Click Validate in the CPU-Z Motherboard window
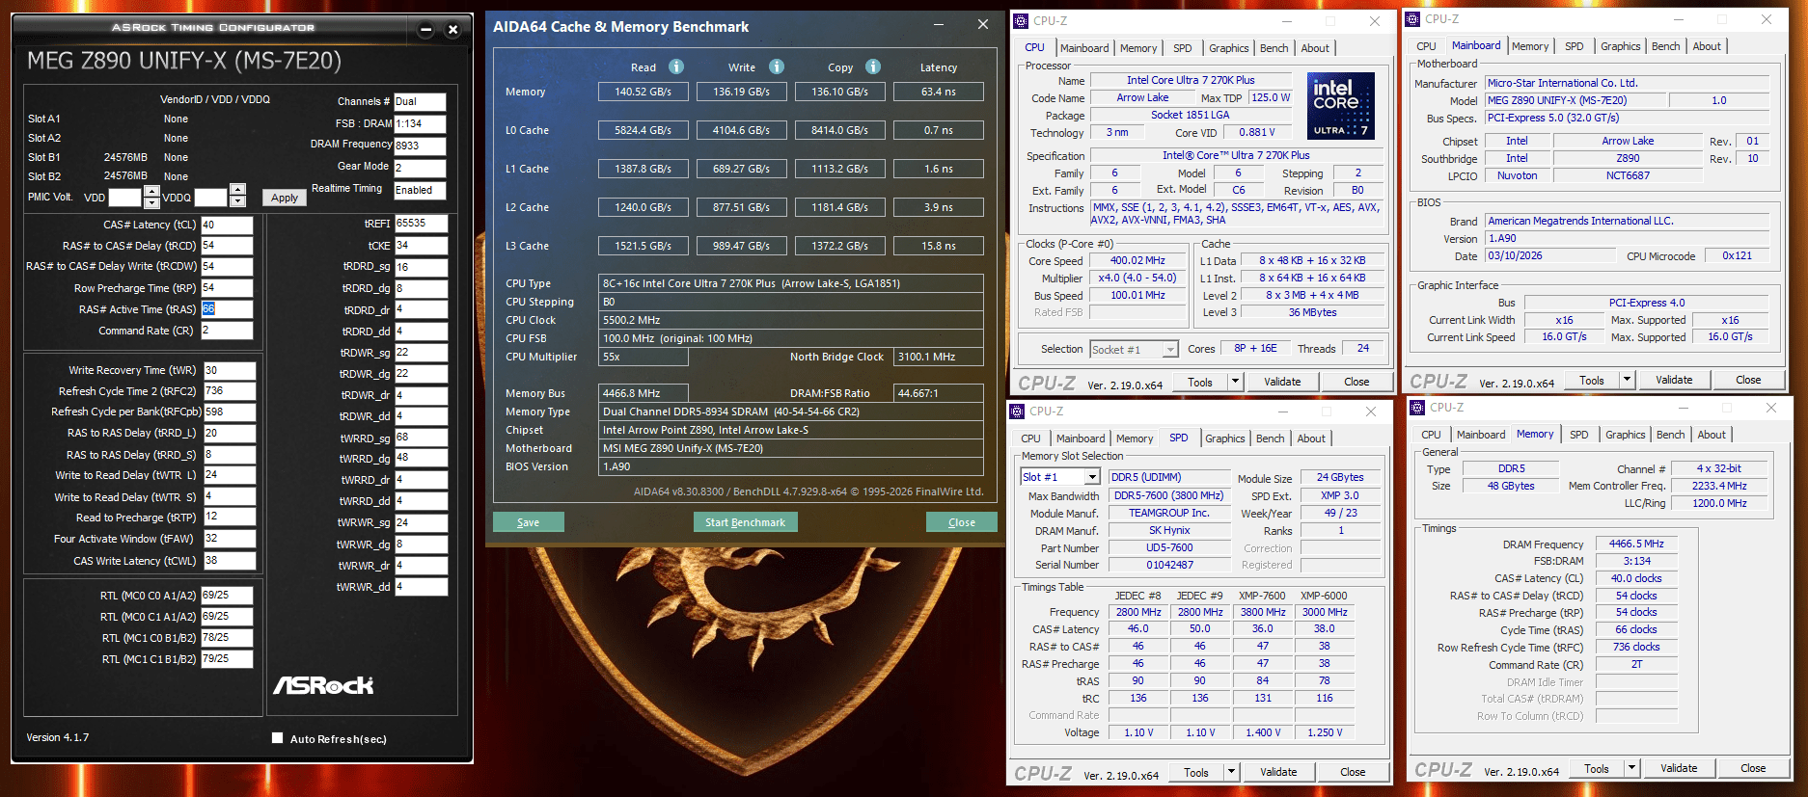Viewport: 1808px width, 797px height. tap(1674, 380)
